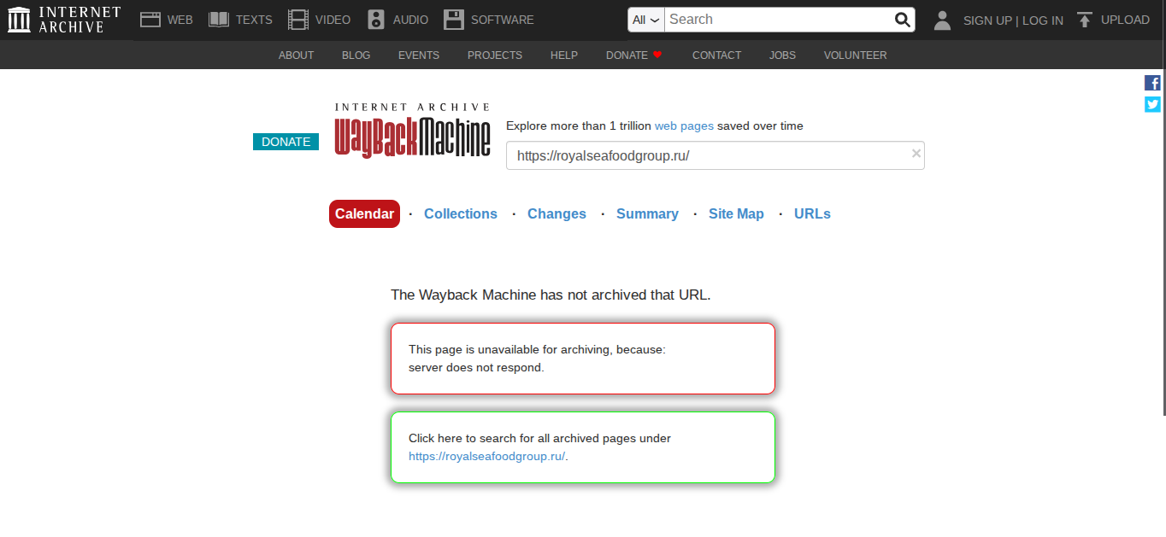Open the Internet Archive home logo
This screenshot has height=537, width=1166.
point(64,20)
